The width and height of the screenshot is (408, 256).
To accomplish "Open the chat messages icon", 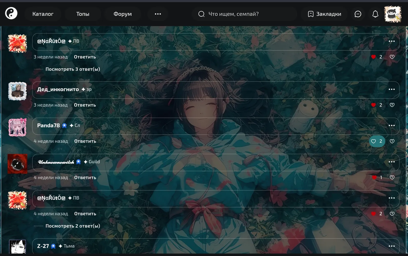I will [358, 14].
